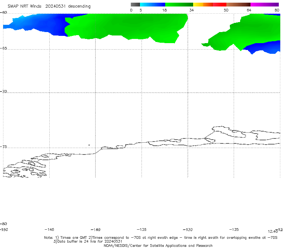Click the magenta-purple color bar segment
Image resolution: width=283 pixels, height=248 pixels.
[x=265, y=5]
